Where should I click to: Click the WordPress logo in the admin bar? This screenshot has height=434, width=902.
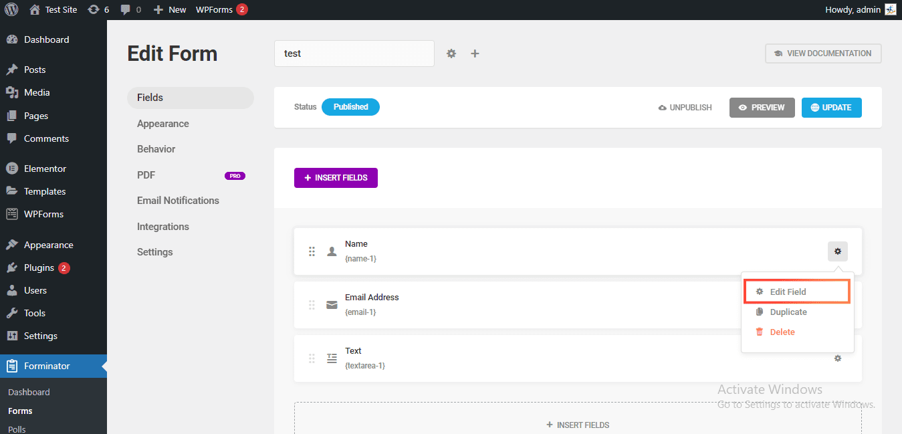[11, 9]
